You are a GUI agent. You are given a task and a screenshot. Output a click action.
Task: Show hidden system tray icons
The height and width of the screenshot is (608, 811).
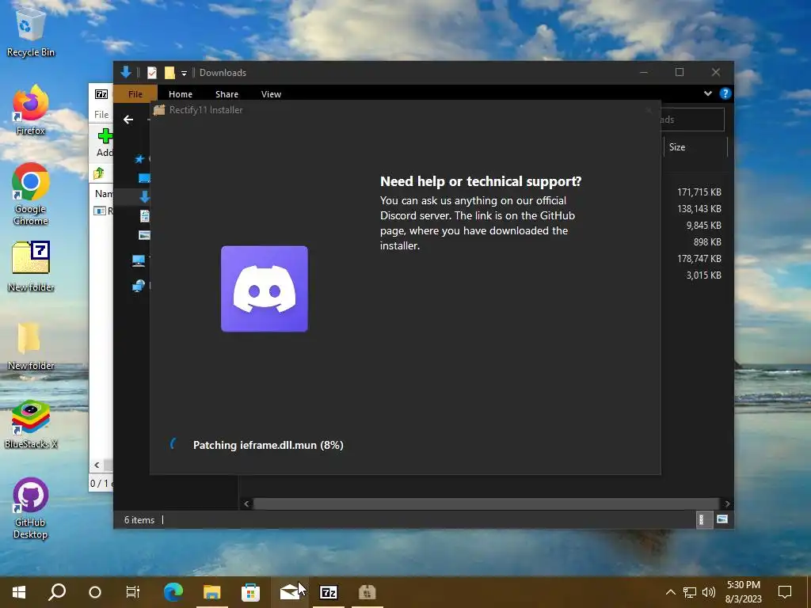click(x=670, y=592)
